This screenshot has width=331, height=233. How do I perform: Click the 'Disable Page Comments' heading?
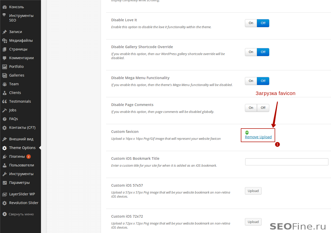(132, 105)
